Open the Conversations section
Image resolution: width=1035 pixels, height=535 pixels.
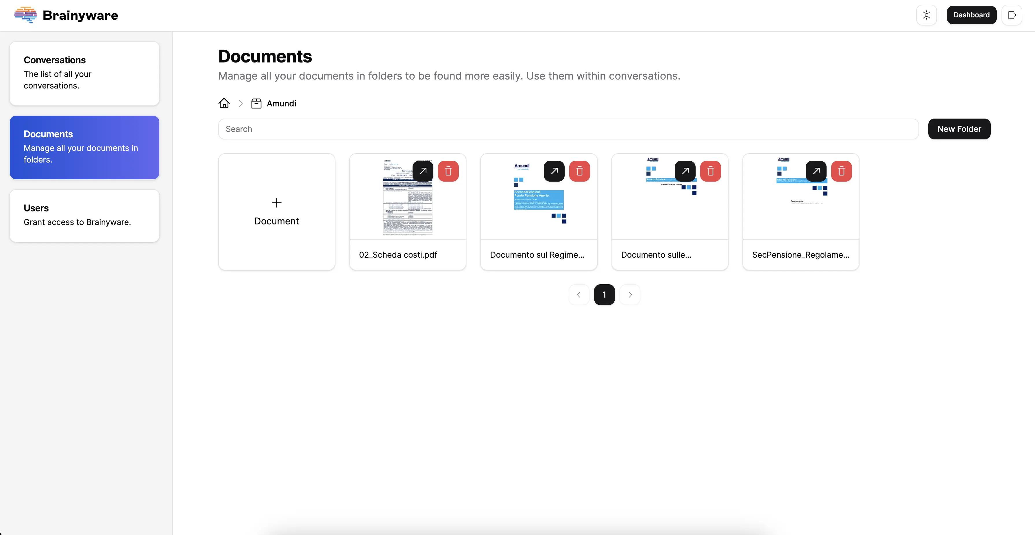(x=84, y=73)
